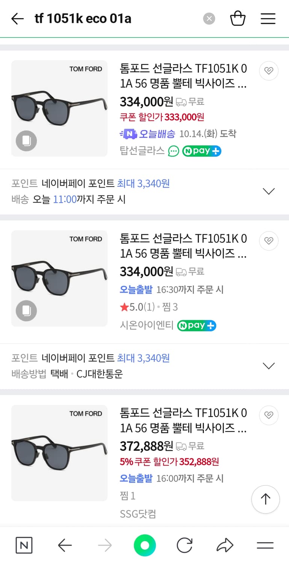The image size is (289, 564).
Task: Open the bottom bar browser menu
Action: (x=265, y=545)
